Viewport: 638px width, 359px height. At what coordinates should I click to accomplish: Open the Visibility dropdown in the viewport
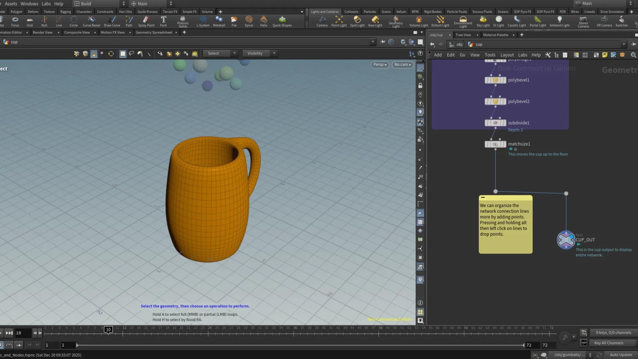click(260, 53)
